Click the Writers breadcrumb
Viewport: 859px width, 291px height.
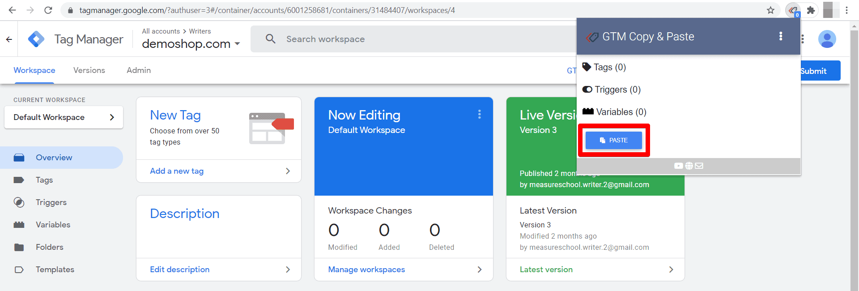pyautogui.click(x=200, y=31)
